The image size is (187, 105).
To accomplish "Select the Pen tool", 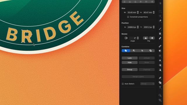I will tap(160, 78).
